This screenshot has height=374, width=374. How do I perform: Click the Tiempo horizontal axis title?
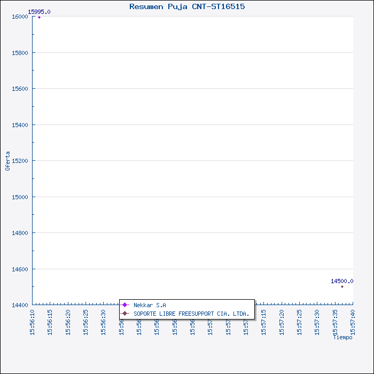[x=342, y=337]
